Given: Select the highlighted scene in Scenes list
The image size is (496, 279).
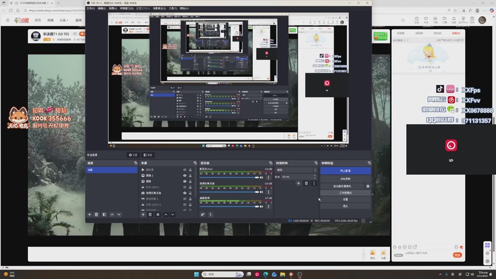Looking at the screenshot, I should click(x=112, y=170).
